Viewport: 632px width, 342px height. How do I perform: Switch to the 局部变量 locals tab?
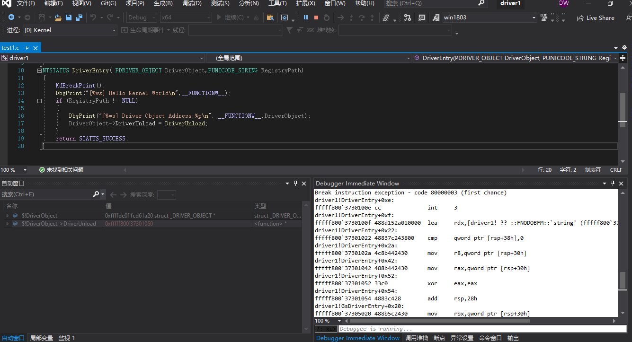[x=42, y=338]
